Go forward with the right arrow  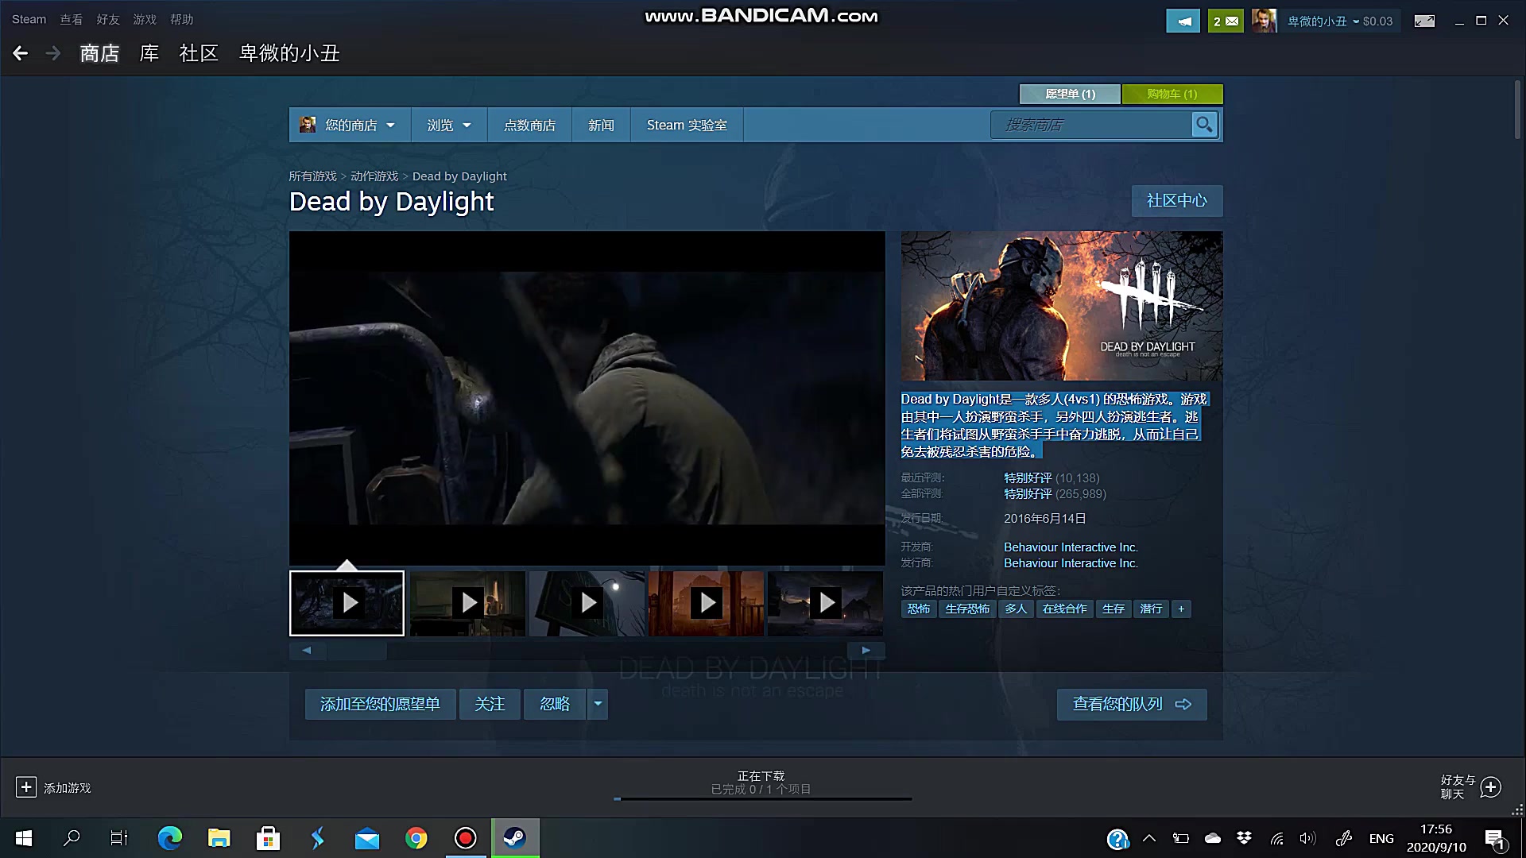[x=53, y=53]
